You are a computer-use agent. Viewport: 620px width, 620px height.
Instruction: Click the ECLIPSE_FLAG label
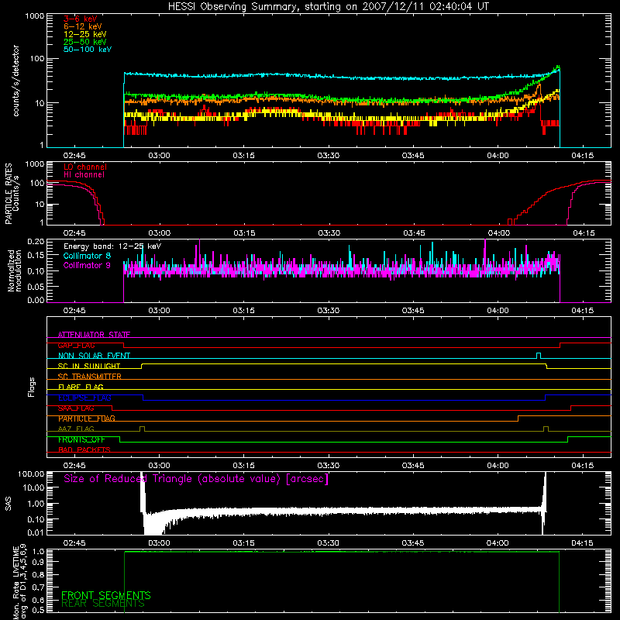click(x=84, y=398)
